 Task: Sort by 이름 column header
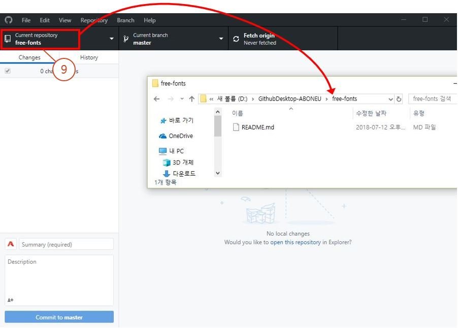238,113
